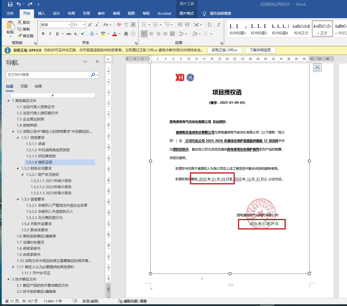Center align text
347x306 pixels.
151,34
